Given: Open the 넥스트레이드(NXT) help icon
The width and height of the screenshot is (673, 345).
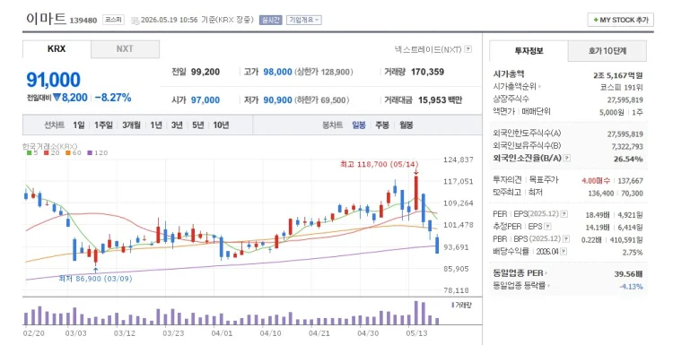Looking at the screenshot, I should [468, 49].
